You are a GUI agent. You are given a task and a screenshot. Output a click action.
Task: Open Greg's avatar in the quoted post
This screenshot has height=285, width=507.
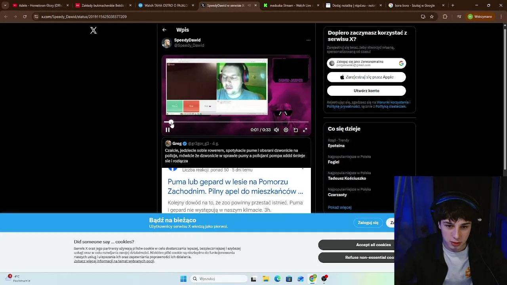click(x=168, y=143)
